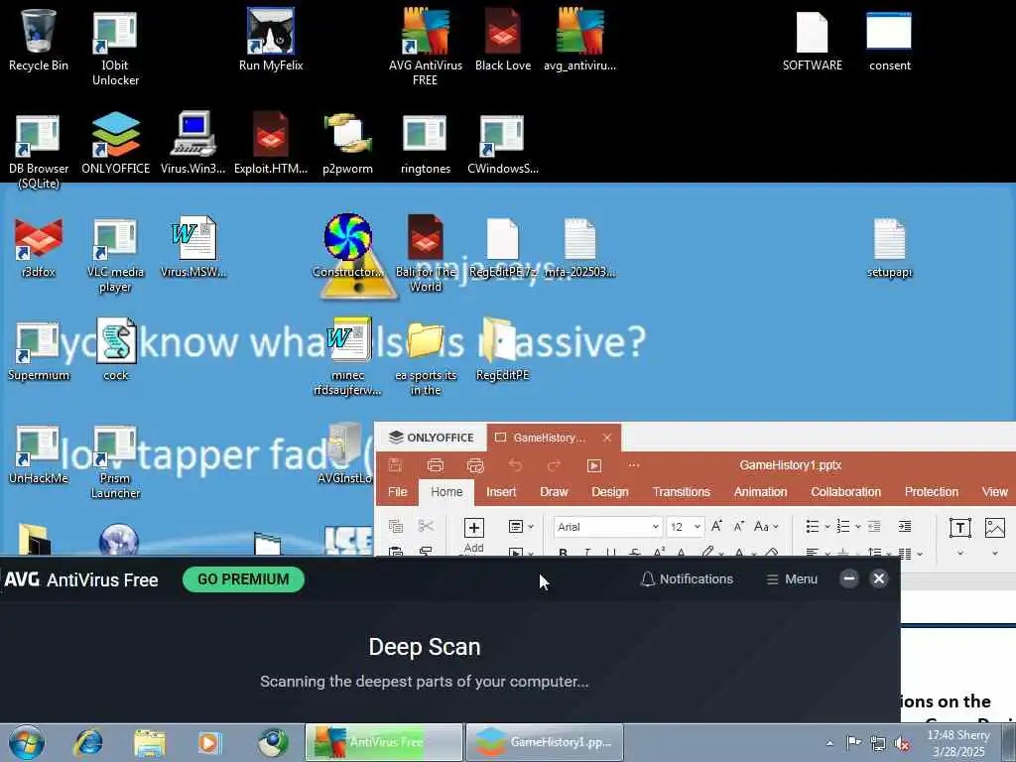This screenshot has height=762, width=1016.
Task: Expand the text box type dropdown chevron
Action: pos(960,553)
